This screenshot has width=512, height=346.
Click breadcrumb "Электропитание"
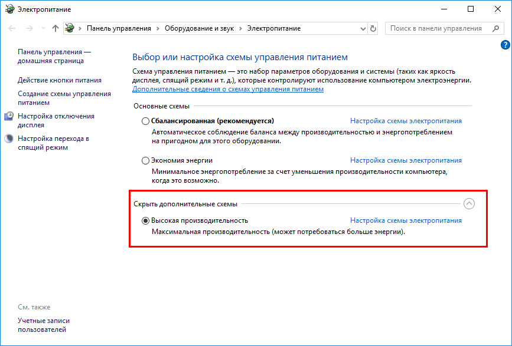273,28
